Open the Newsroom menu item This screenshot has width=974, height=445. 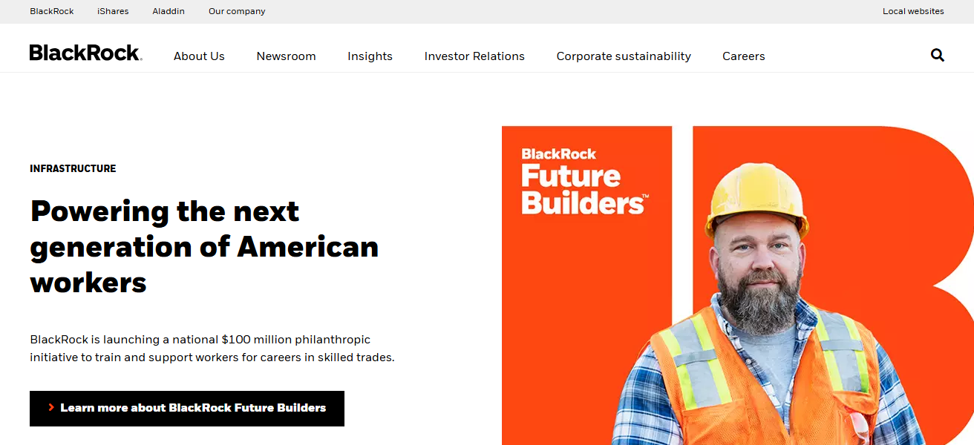coord(286,56)
